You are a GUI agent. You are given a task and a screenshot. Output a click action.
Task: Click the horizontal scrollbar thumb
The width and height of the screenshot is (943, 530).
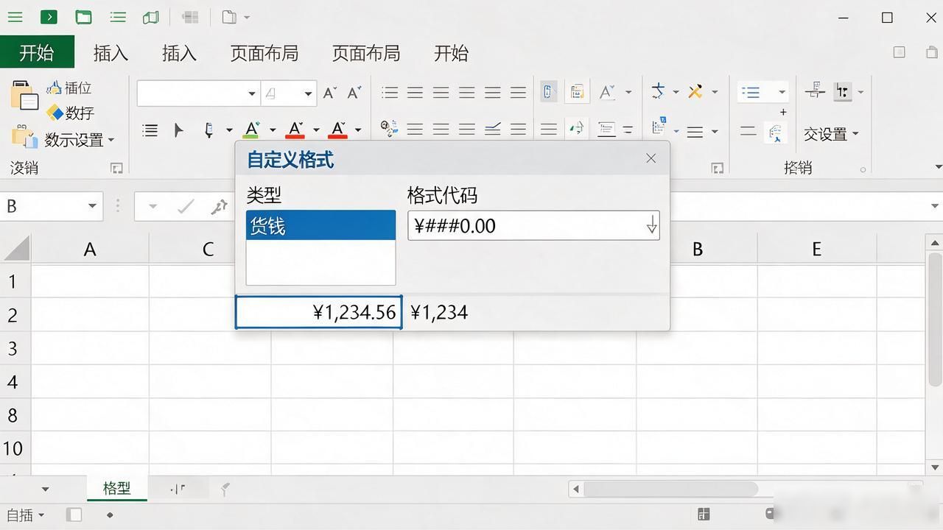pyautogui.click(x=670, y=489)
